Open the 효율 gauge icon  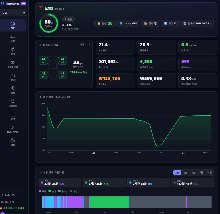(13, 75)
